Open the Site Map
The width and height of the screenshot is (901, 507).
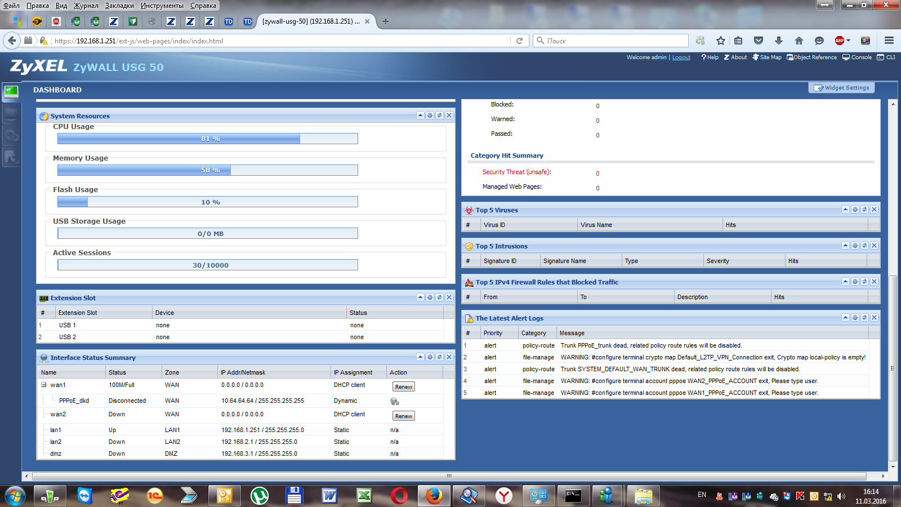pos(766,57)
